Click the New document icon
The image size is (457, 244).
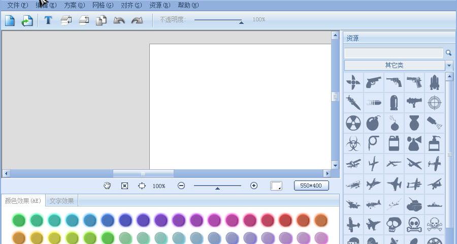pos(10,20)
